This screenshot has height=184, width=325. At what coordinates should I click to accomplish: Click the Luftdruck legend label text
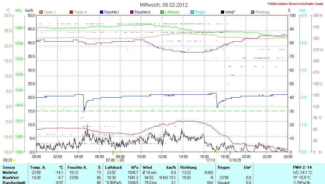coord(172,12)
